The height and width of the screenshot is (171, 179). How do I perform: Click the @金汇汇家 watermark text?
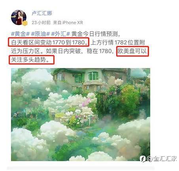click(162, 159)
